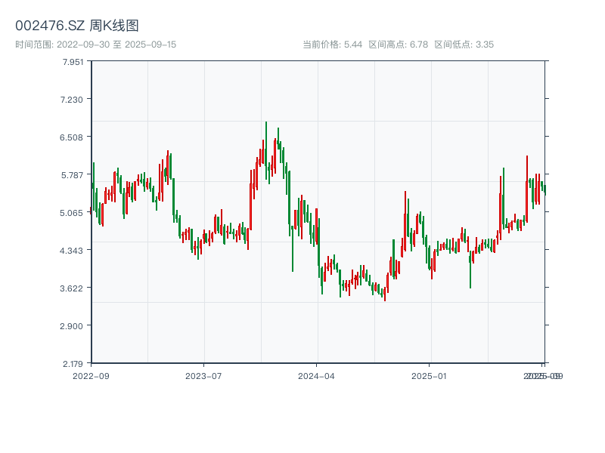Select the 时间范围 date range text
Viewport: 605px width, 453px height.
pos(96,45)
